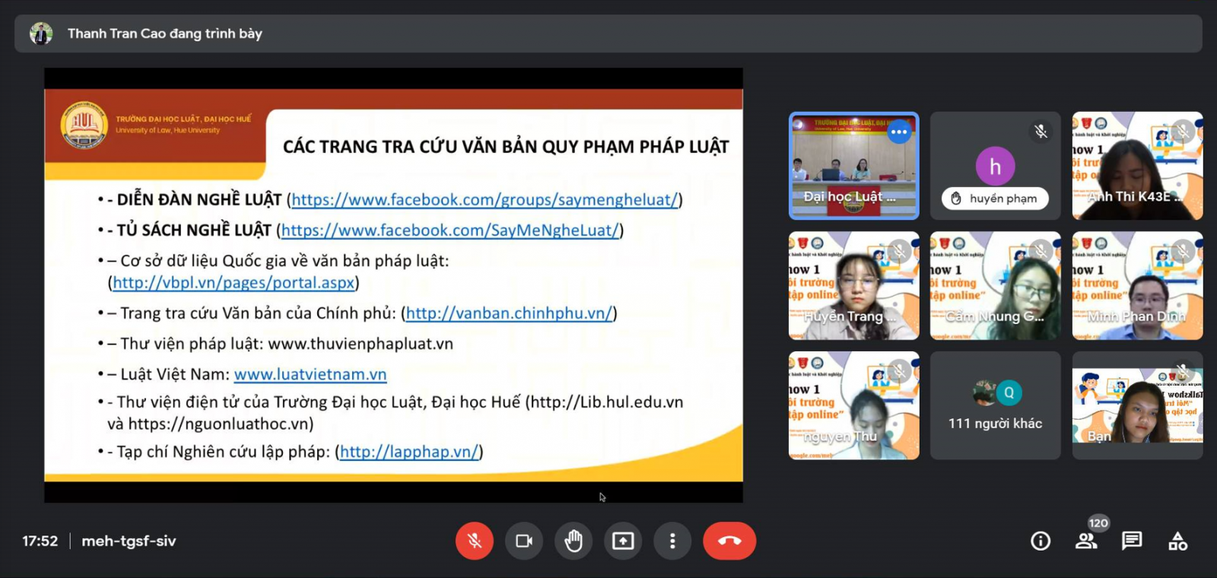The width and height of the screenshot is (1217, 578).
Task: Click the meeting code meh-tgsf-siv
Action: (129, 541)
